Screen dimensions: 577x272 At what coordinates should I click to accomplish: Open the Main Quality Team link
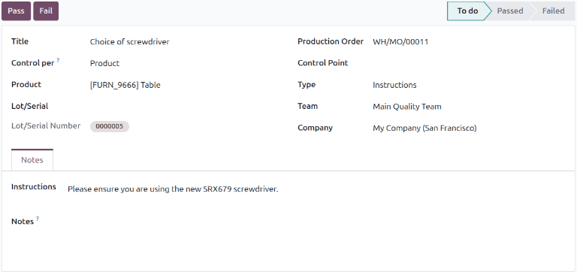[x=407, y=107]
